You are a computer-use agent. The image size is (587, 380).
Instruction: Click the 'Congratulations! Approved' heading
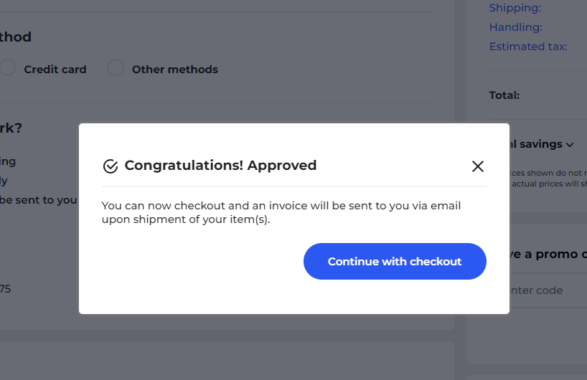220,166
